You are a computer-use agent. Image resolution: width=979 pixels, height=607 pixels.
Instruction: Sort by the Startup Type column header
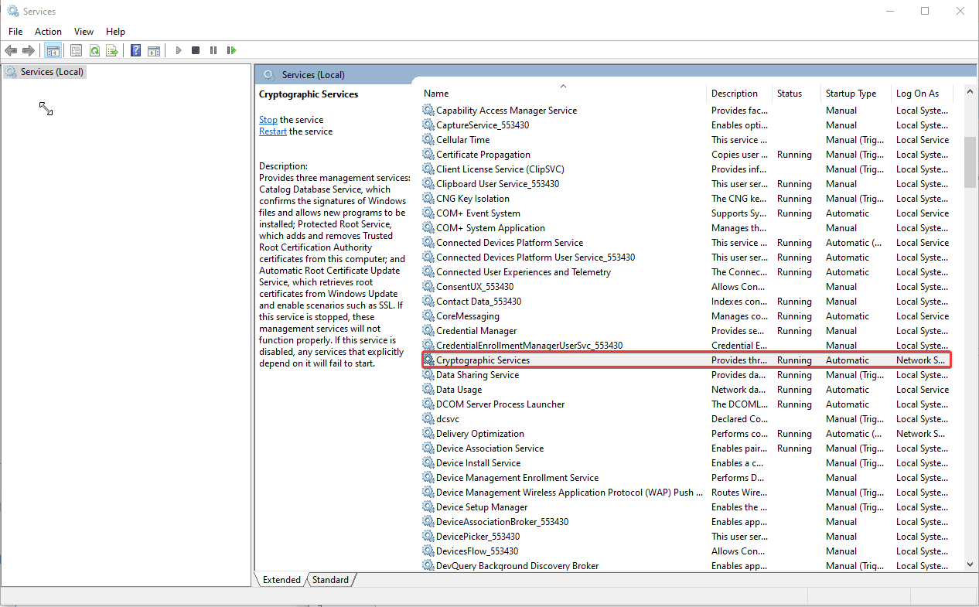pyautogui.click(x=851, y=94)
